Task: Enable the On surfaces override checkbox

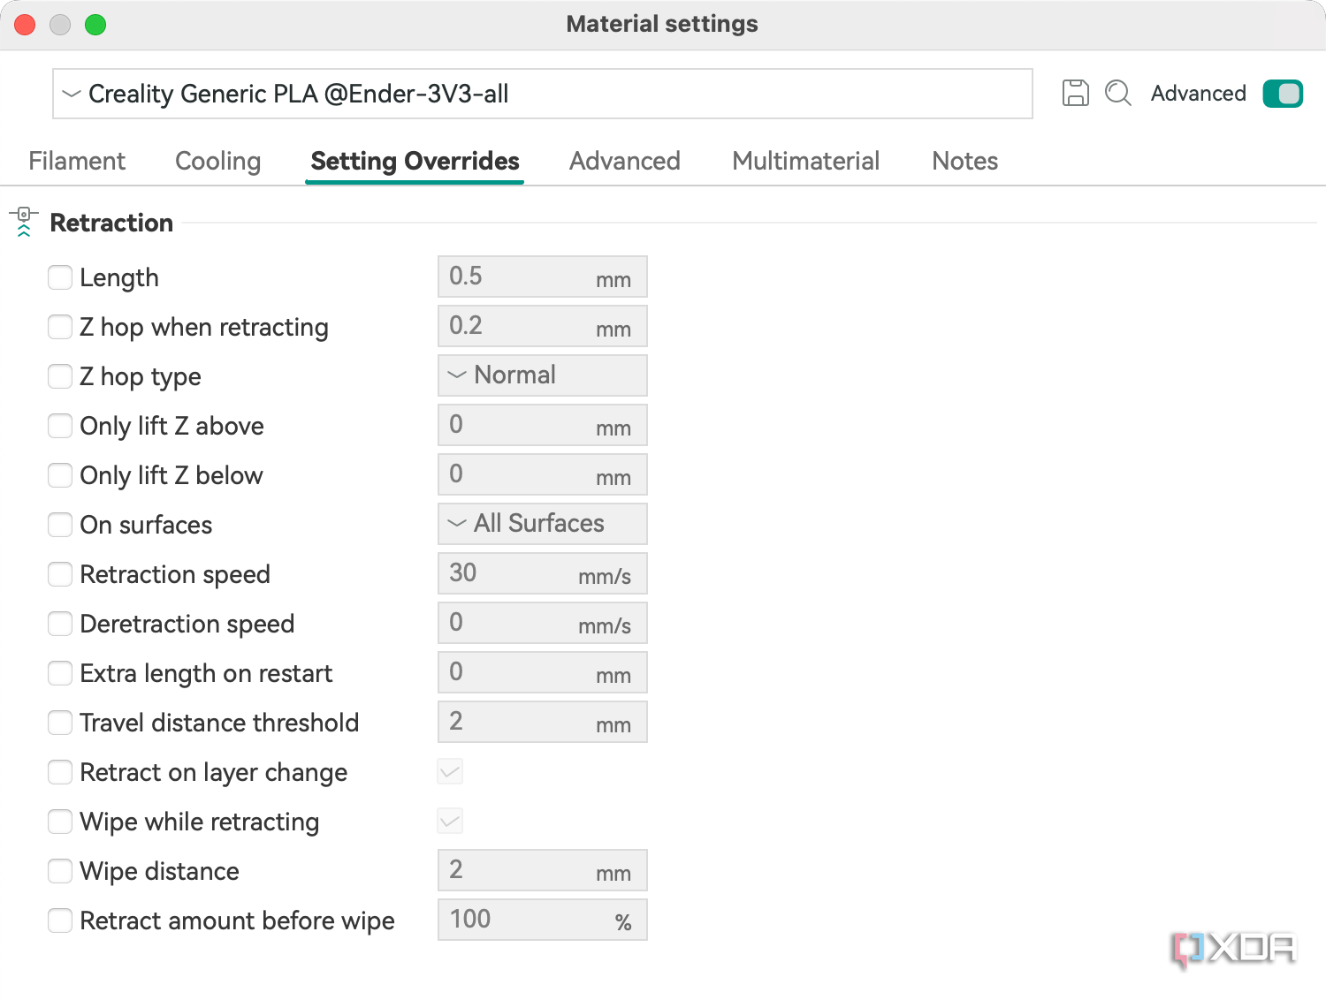Action: pos(60,525)
